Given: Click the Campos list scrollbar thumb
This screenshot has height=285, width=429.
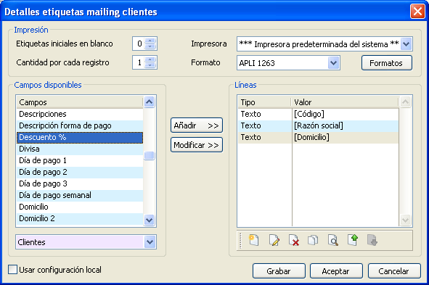Looking at the screenshot, I should pyautogui.click(x=149, y=155).
